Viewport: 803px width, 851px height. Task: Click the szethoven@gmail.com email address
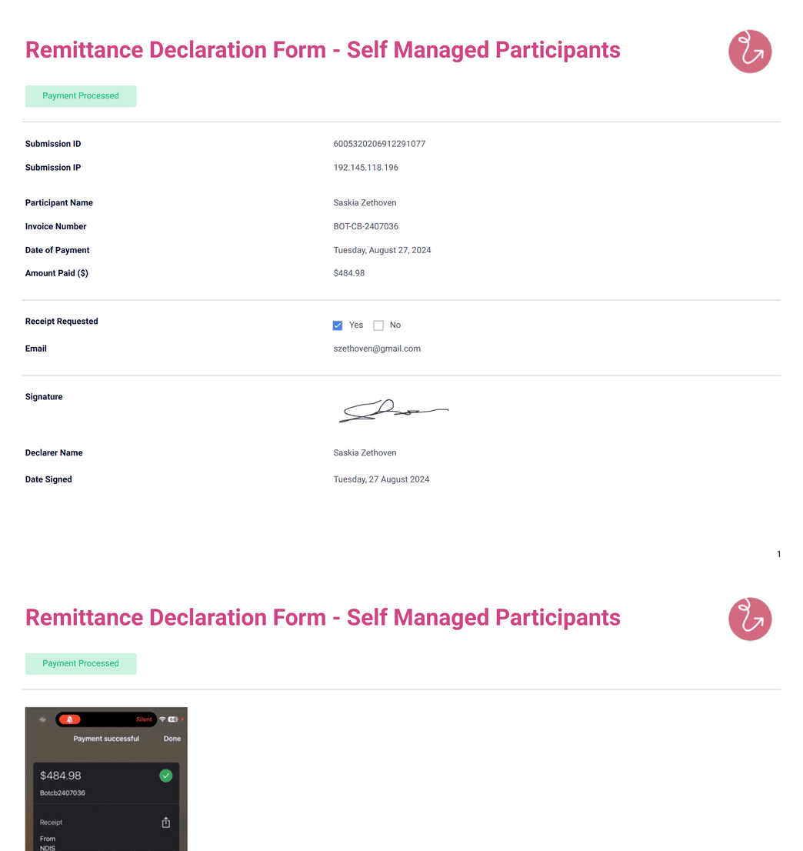point(377,349)
